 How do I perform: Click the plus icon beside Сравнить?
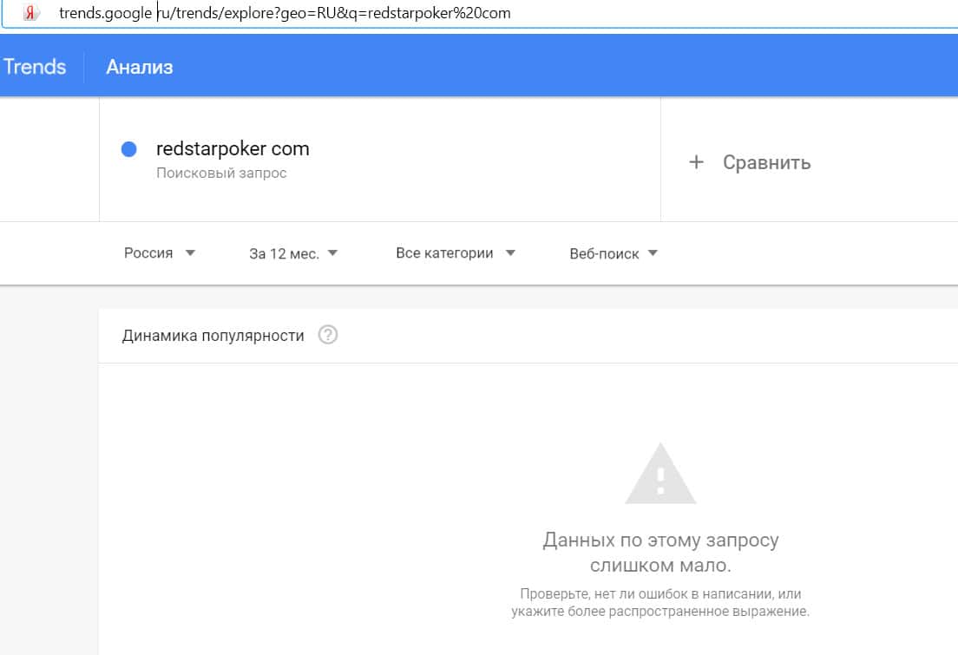click(696, 162)
